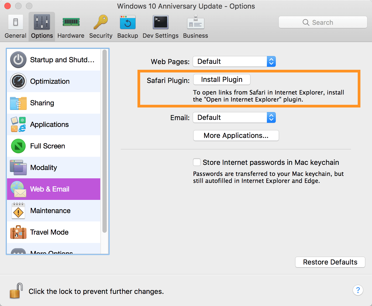Select Startup and Shutdown in sidebar
The width and height of the screenshot is (372, 306).
tap(54, 60)
